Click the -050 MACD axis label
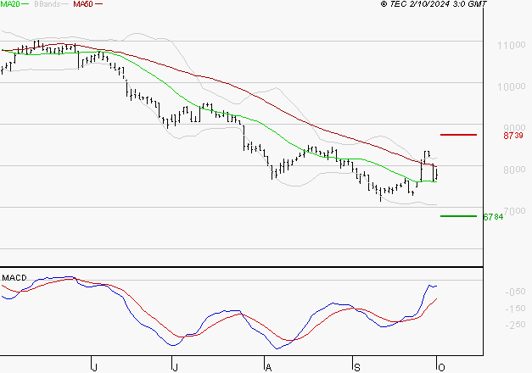This screenshot has width=532, height=373. pyautogui.click(x=515, y=292)
